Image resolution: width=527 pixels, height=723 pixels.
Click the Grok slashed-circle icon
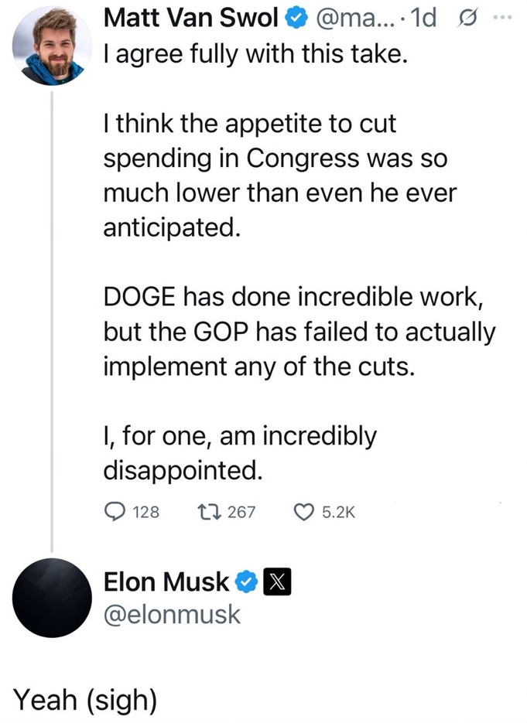467,18
